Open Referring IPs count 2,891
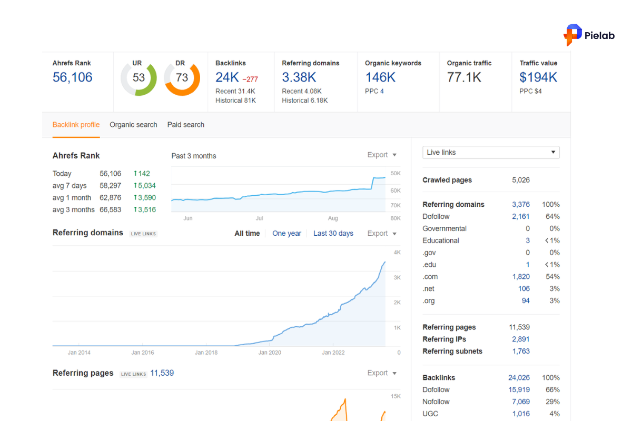 (x=521, y=339)
